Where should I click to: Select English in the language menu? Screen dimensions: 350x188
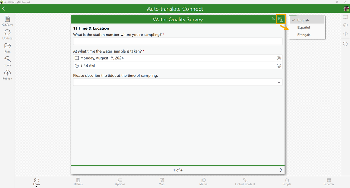pos(307,20)
